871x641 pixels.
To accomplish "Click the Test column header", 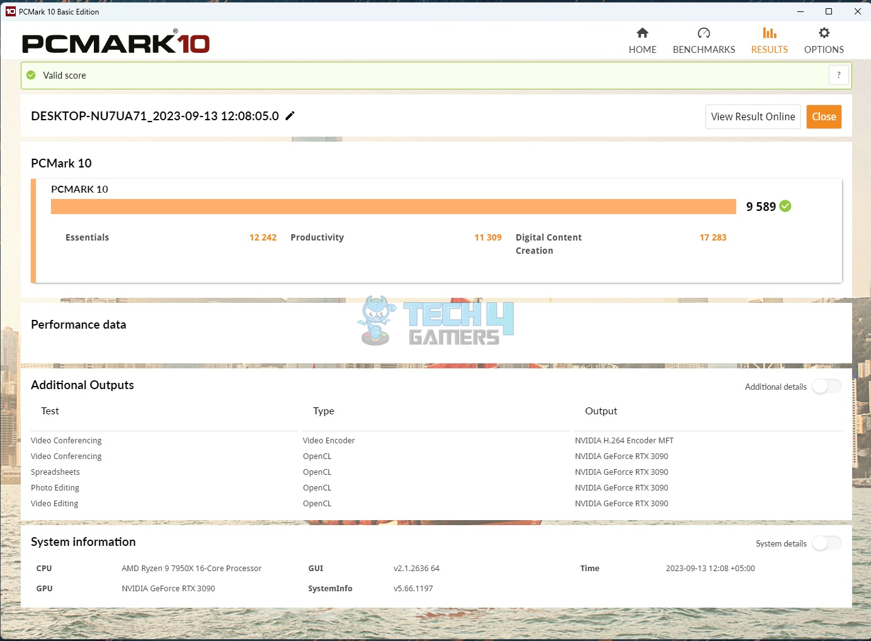I will (x=50, y=411).
